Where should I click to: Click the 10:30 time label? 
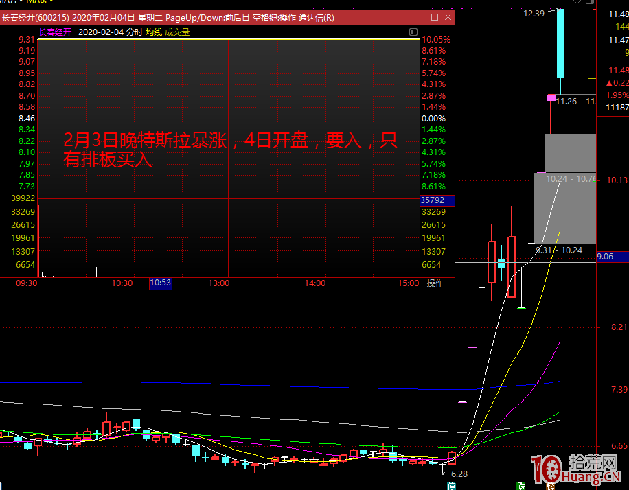point(122,283)
